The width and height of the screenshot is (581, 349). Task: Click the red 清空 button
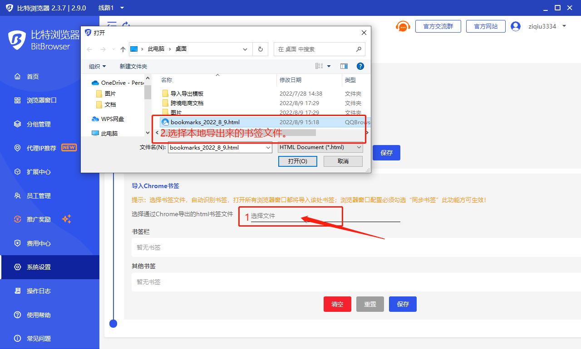pyautogui.click(x=337, y=304)
